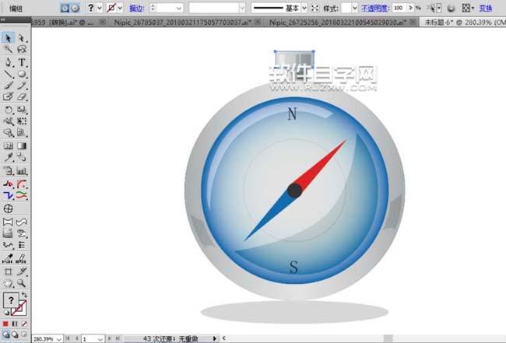This screenshot has width=506, height=343.
Task: Close the Nipic_26785037 tab
Action: pyautogui.click(x=258, y=22)
